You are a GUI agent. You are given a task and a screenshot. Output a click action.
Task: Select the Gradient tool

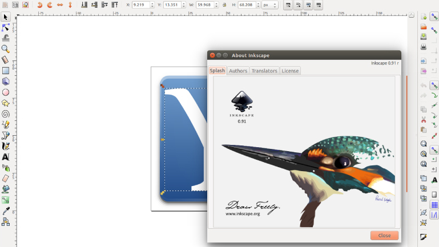click(5, 200)
